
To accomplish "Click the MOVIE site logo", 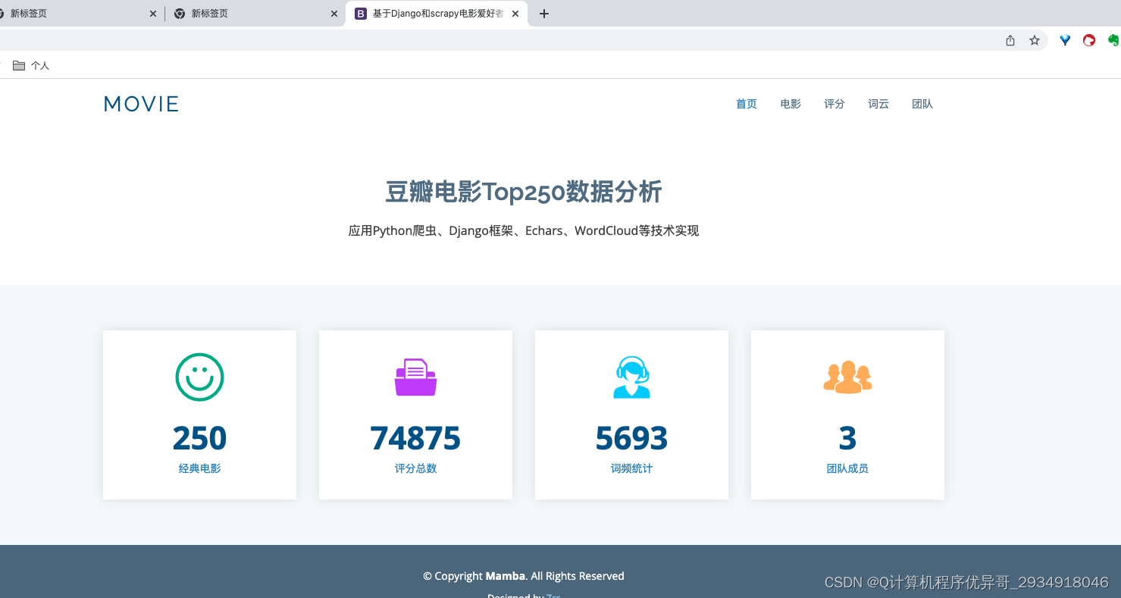I will tap(141, 104).
